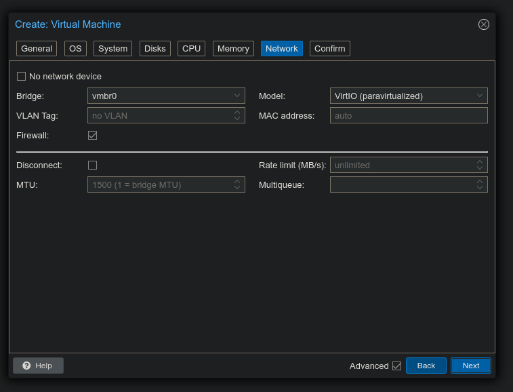Click the Back button
Image resolution: width=513 pixels, height=392 pixels.
pos(426,366)
